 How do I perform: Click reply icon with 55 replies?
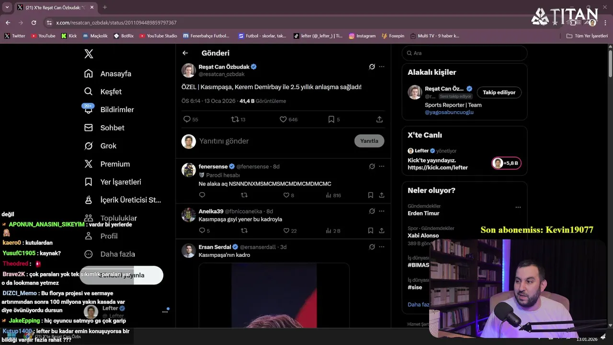point(191,119)
